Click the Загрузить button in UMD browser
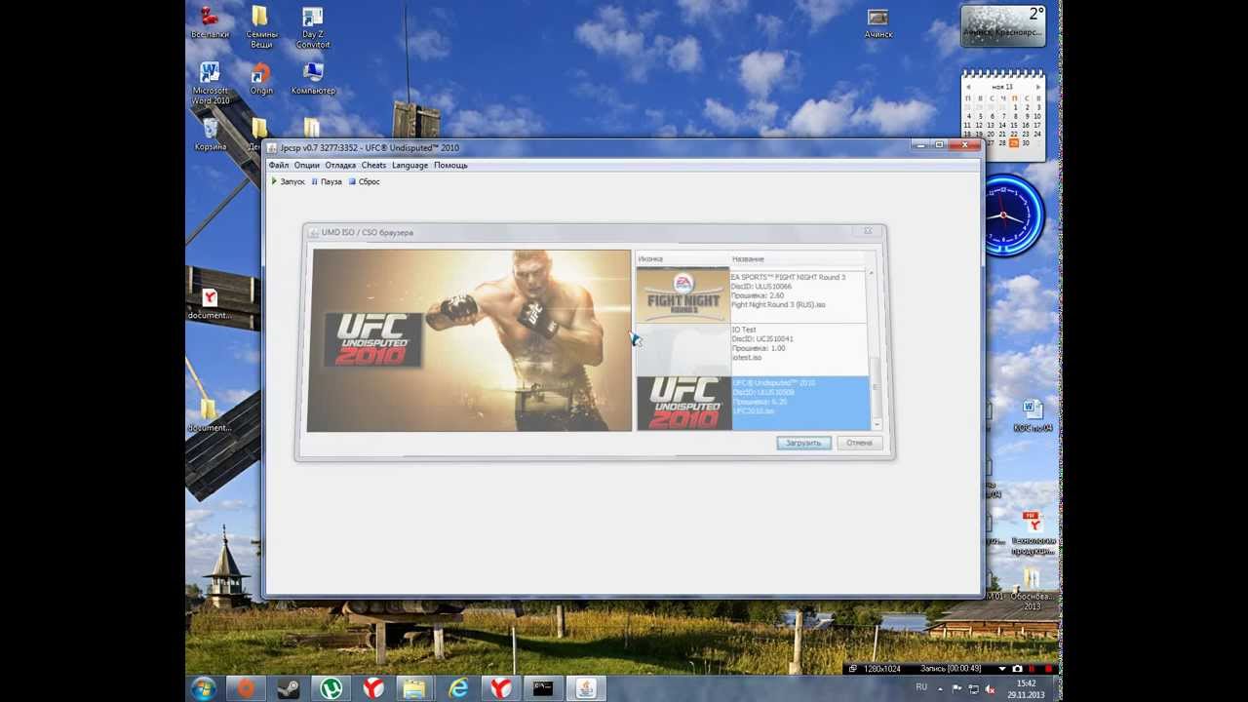Screen dimensions: 1248x702 pyautogui.click(x=803, y=443)
